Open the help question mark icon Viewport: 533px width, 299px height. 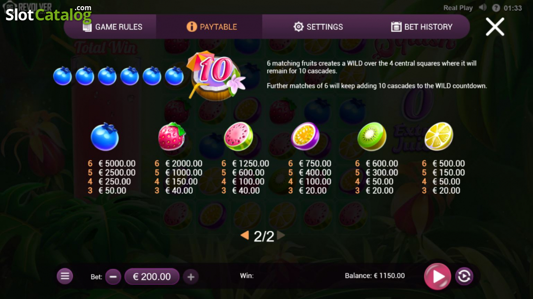click(496, 8)
